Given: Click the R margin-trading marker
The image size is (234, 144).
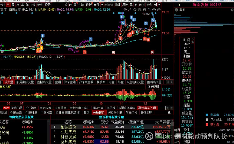Looking at the screenshot, I should point(179,5).
